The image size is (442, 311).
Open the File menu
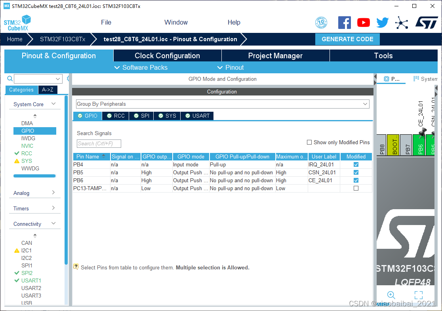coord(106,23)
